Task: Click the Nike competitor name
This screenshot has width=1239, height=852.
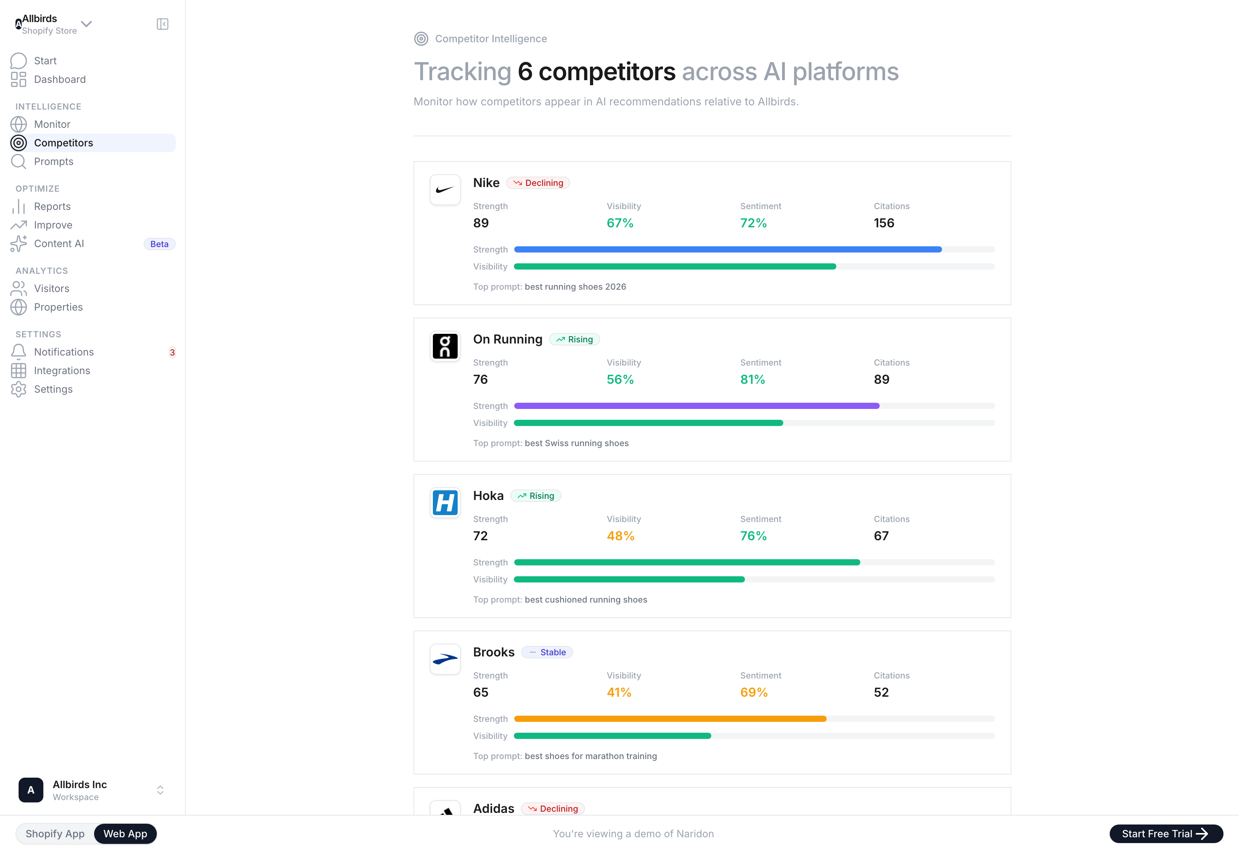Action: 486,183
